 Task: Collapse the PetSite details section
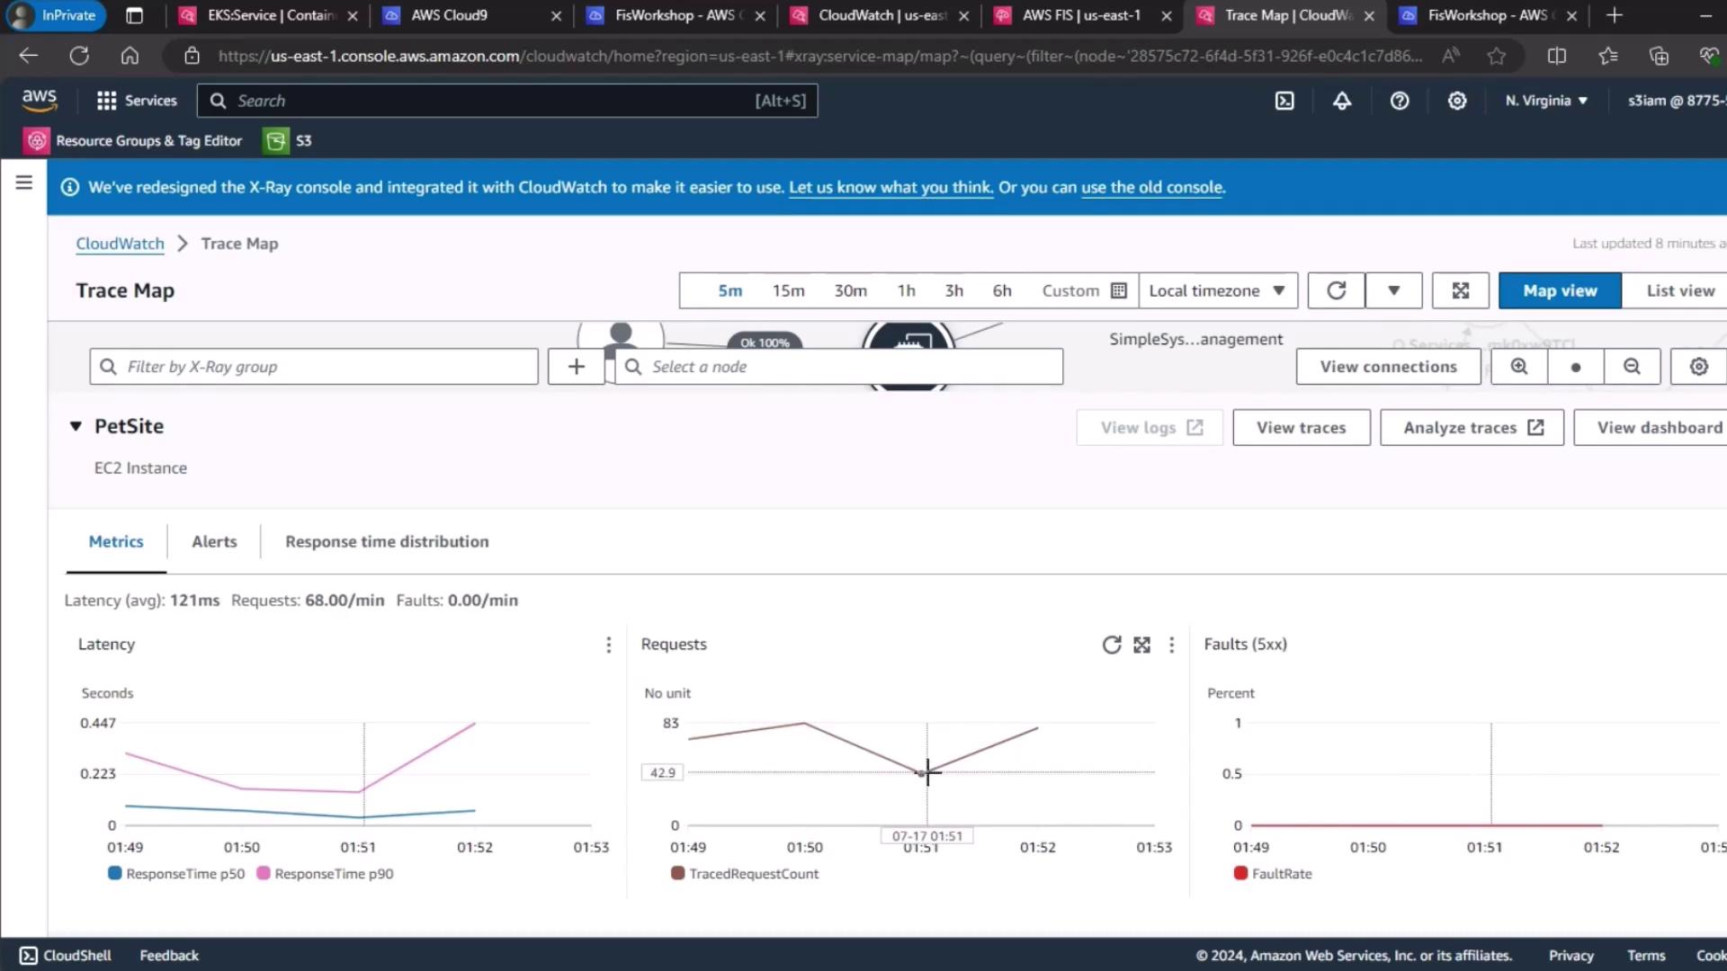[76, 426]
